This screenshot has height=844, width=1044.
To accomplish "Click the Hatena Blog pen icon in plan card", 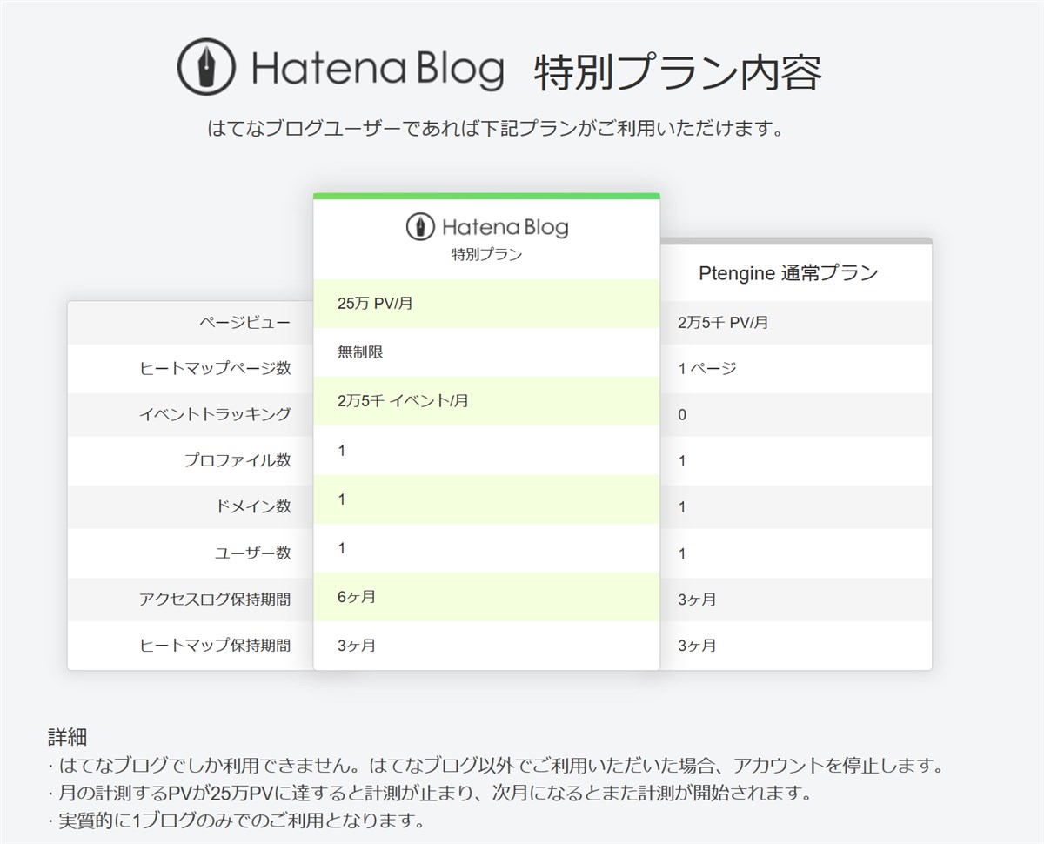I will pos(420,227).
